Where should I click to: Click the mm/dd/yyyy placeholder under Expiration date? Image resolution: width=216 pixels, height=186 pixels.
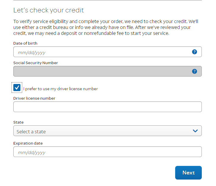coord(32,153)
